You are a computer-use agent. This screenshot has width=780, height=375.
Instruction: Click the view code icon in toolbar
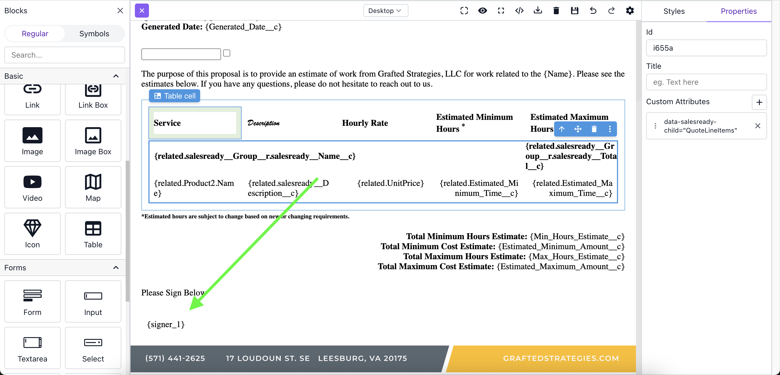[x=519, y=11]
